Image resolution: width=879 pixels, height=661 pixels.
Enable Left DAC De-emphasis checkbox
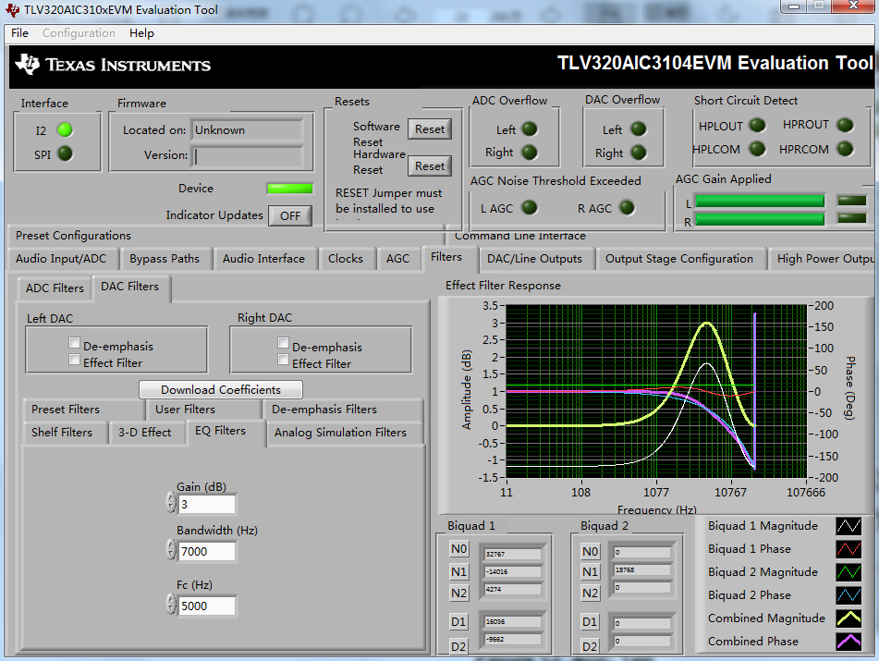pos(74,343)
